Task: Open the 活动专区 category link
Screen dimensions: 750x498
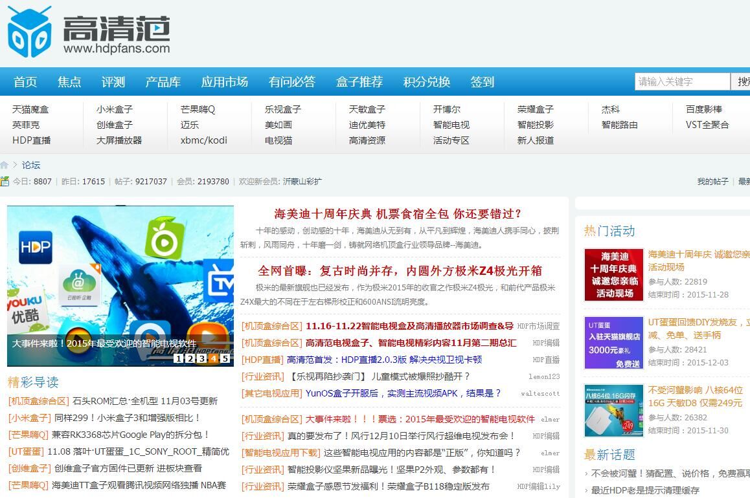Action: [x=451, y=140]
